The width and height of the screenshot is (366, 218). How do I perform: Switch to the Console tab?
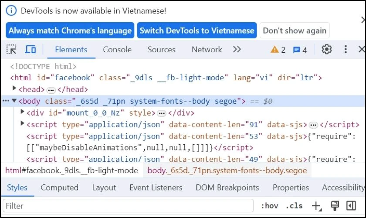pos(117,50)
